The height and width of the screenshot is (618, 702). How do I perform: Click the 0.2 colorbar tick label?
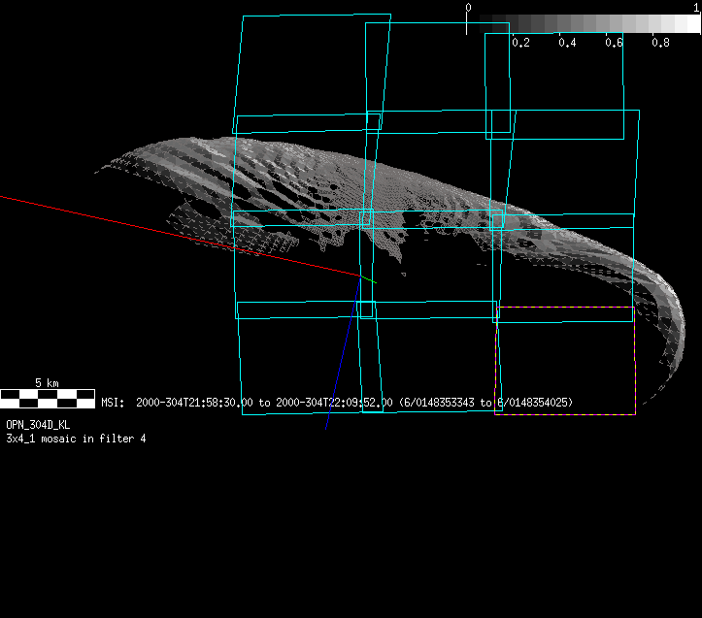tap(520, 43)
